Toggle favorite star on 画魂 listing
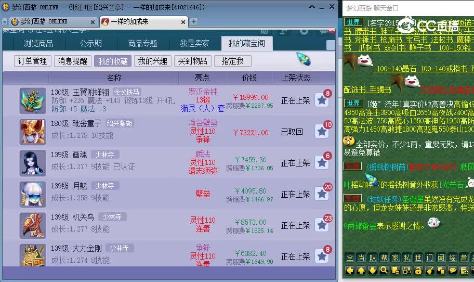 (322, 162)
